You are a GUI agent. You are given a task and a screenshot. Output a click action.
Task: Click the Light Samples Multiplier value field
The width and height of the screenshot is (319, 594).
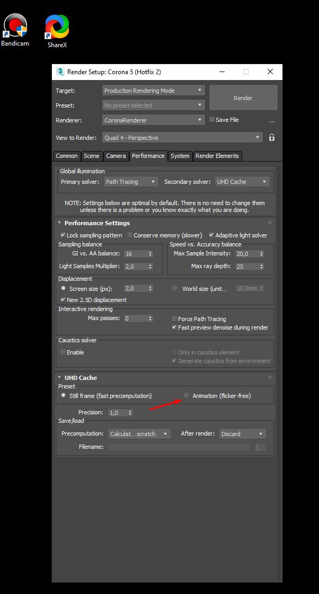pos(136,267)
